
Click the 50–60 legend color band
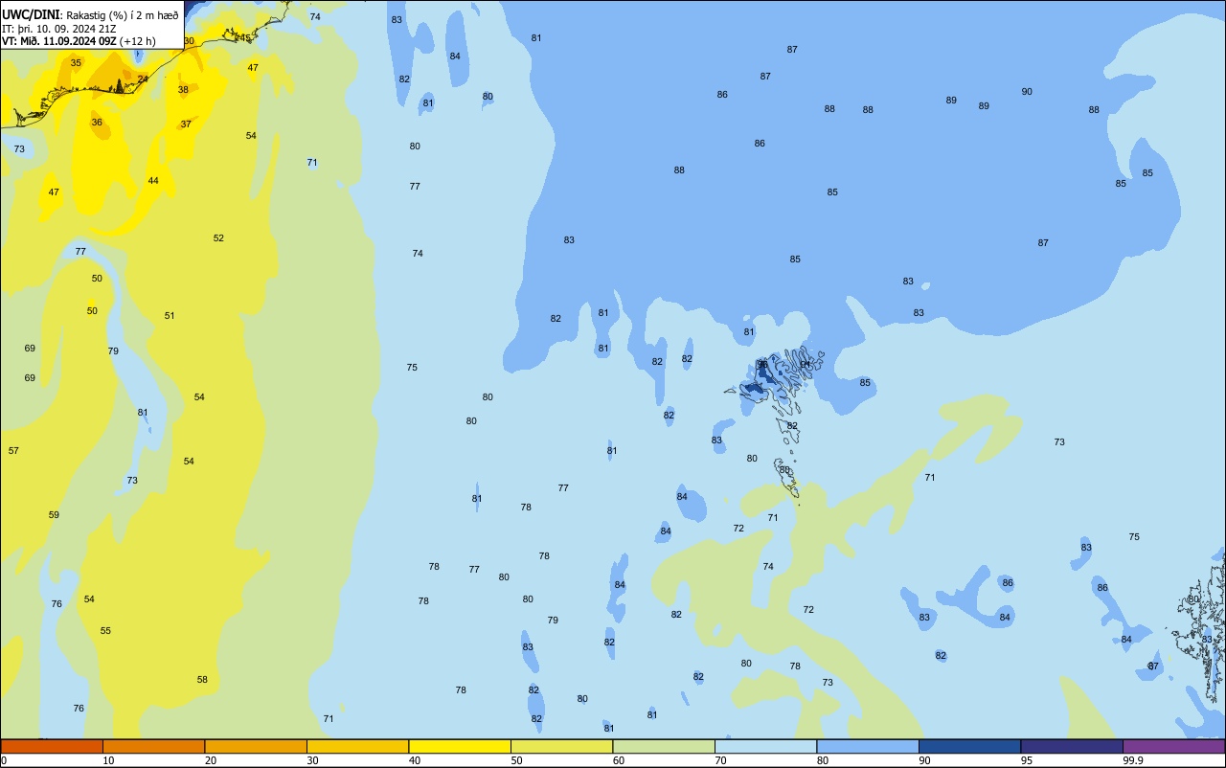pos(561,746)
